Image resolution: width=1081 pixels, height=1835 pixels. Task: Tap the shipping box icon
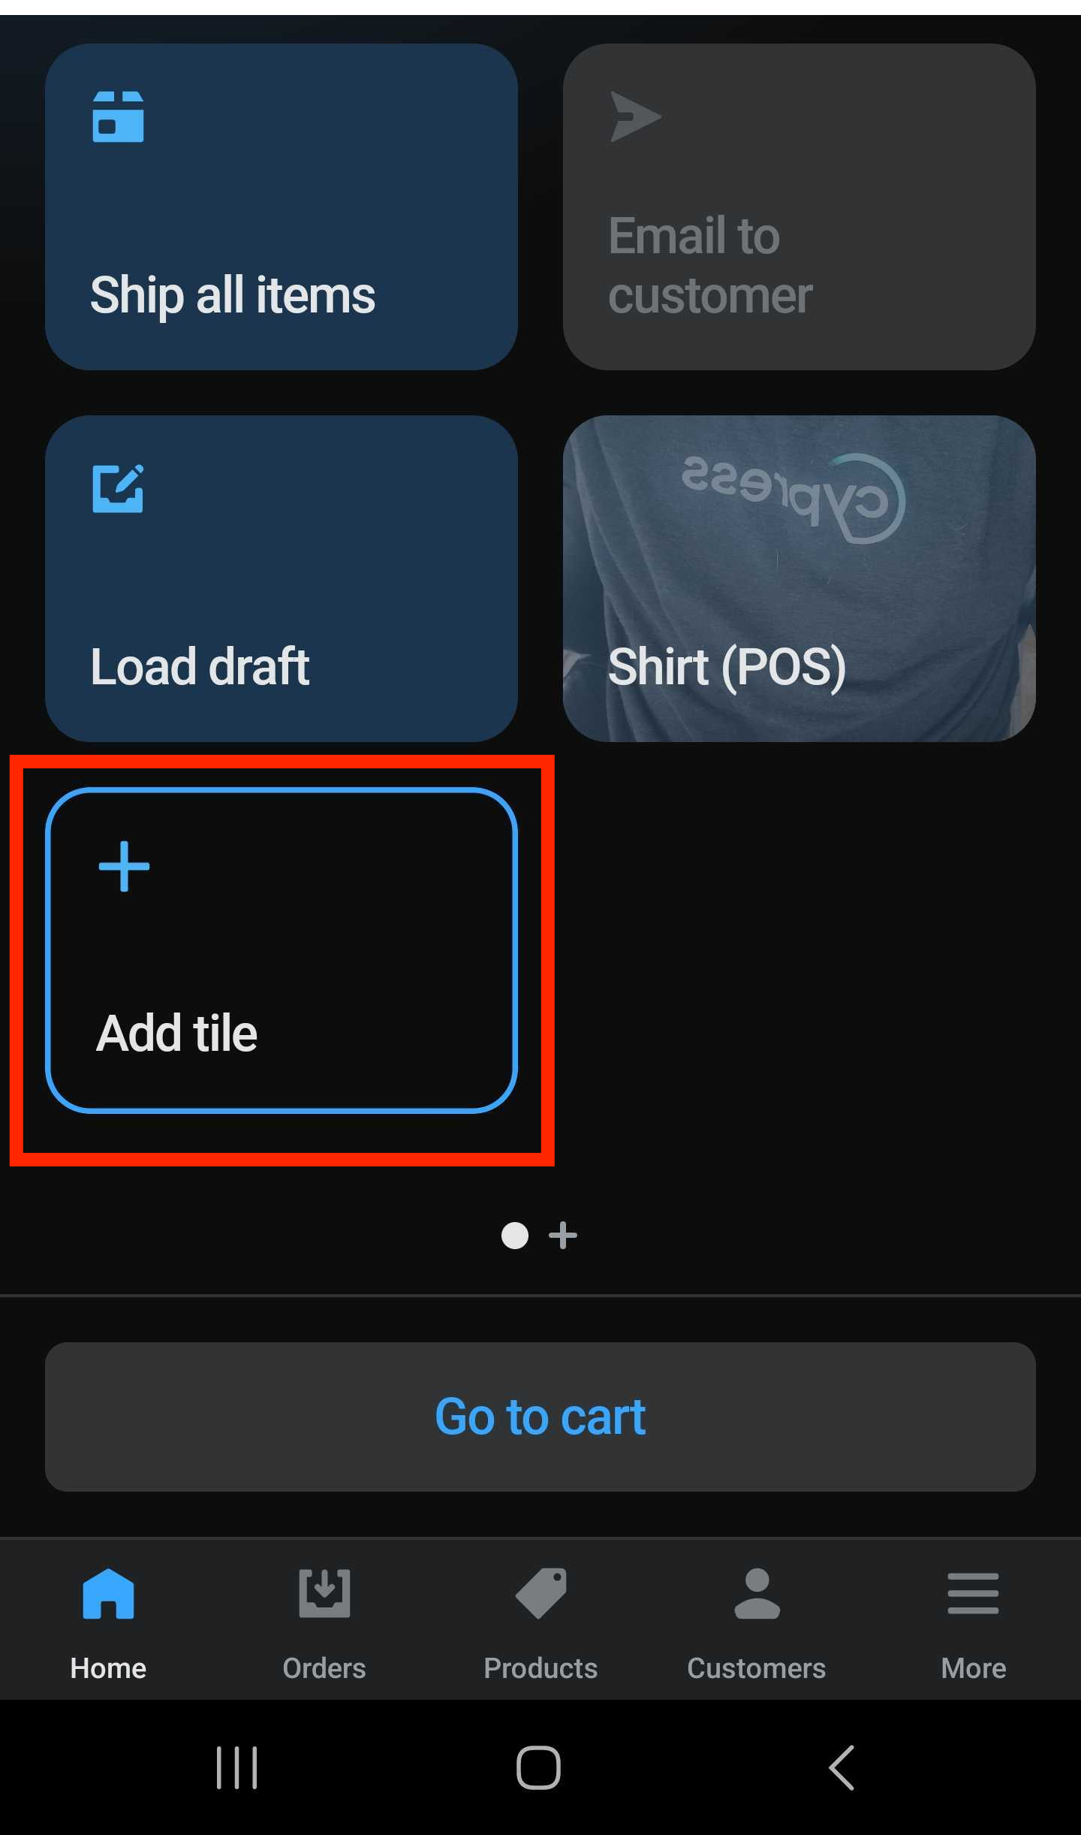[118, 116]
